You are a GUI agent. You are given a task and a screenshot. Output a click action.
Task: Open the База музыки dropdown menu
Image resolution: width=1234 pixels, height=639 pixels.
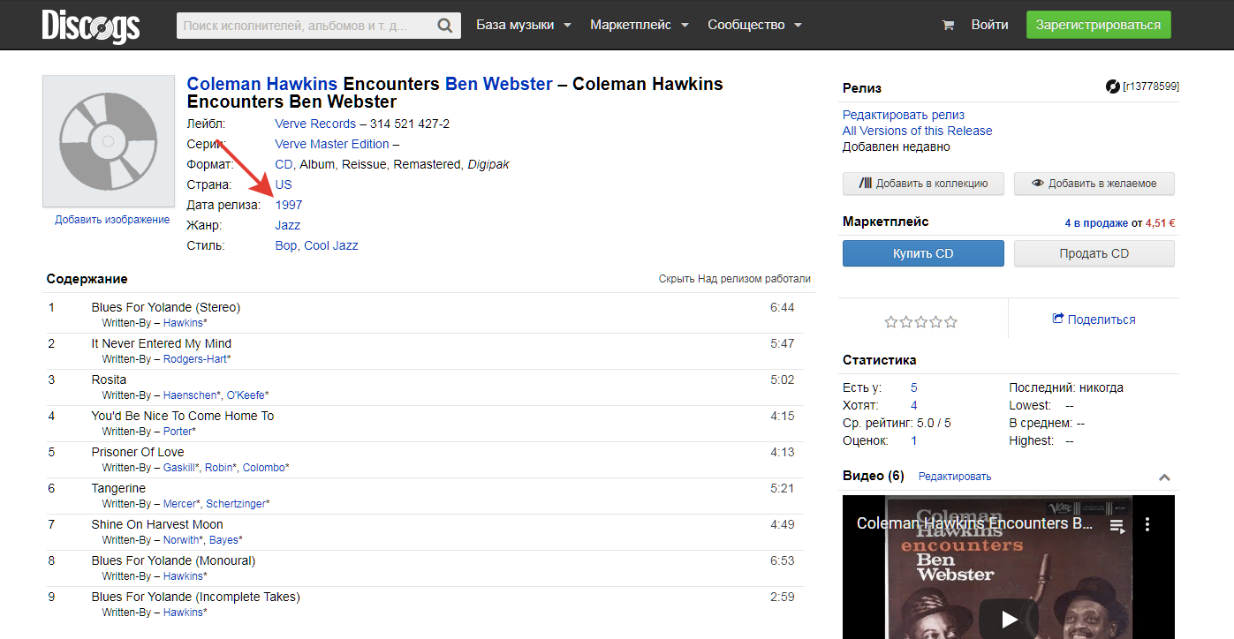tap(524, 25)
